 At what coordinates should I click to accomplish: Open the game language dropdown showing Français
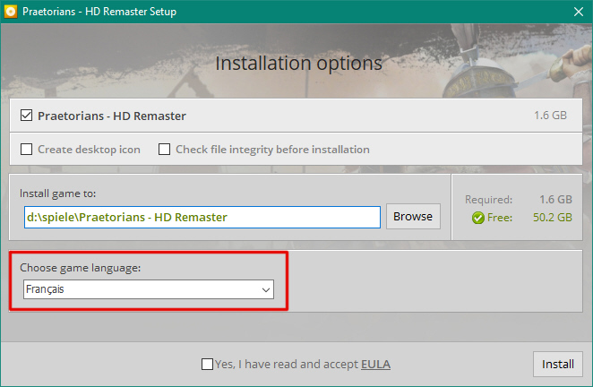[x=149, y=289]
